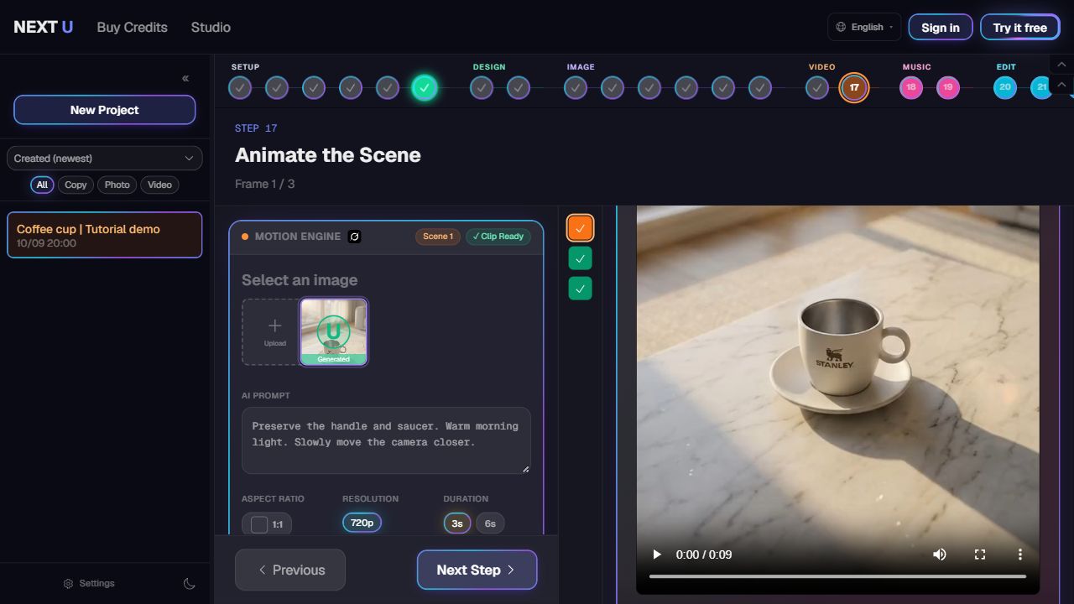1074x604 pixels.
Task: Jump to step 17 in the VIDEO stage
Action: 854,87
